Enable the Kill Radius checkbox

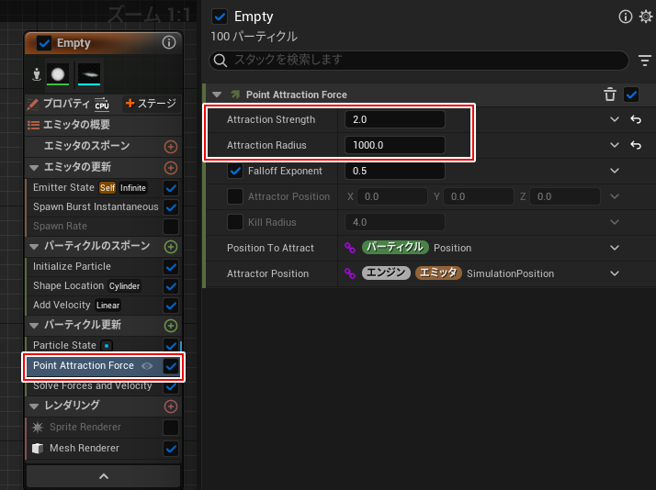235,222
